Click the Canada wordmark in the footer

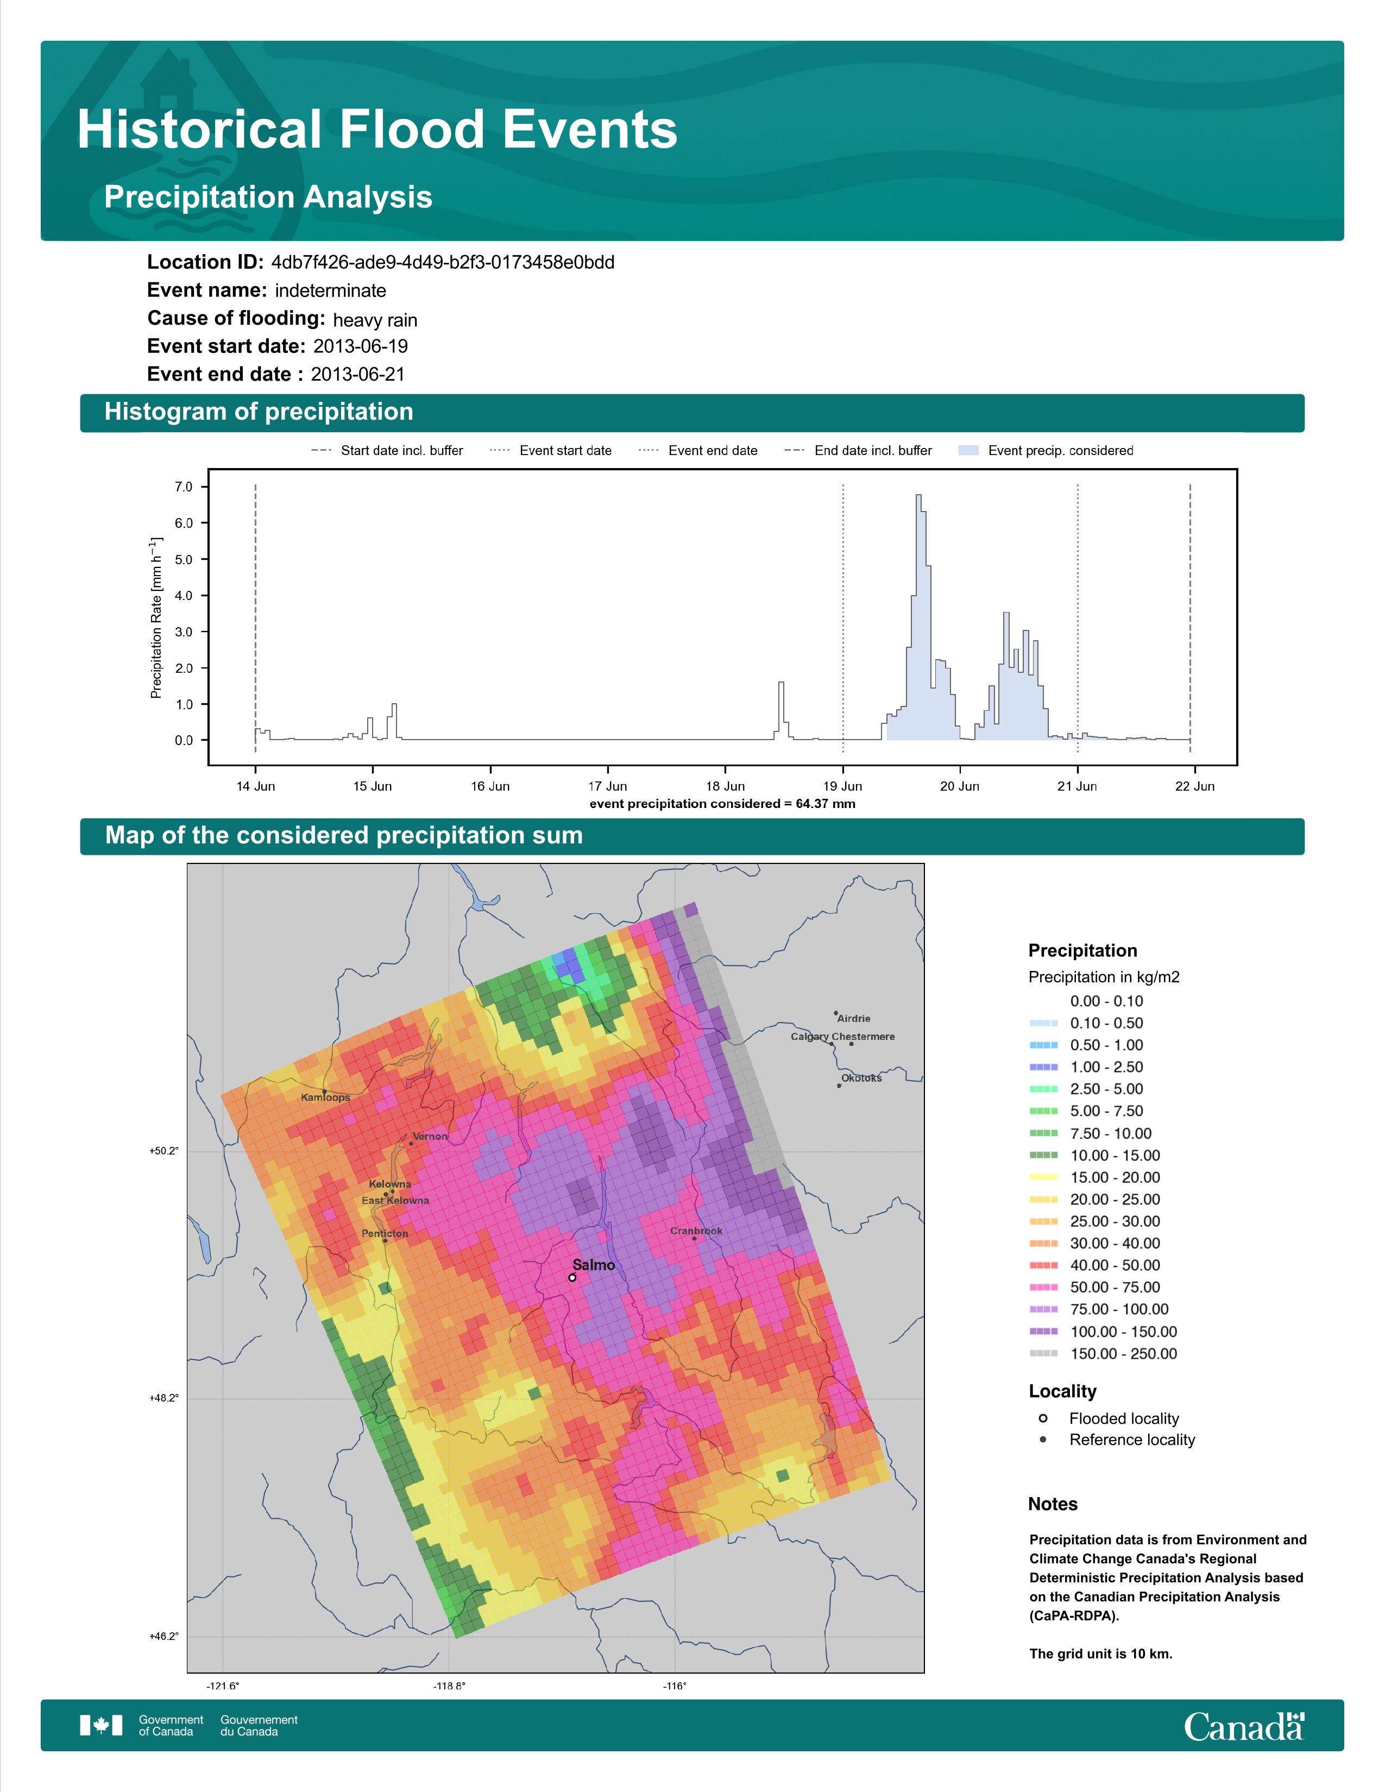tap(1244, 1726)
